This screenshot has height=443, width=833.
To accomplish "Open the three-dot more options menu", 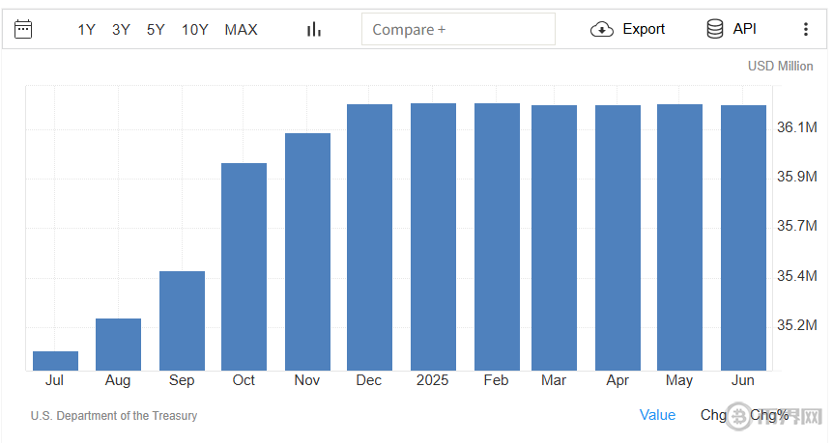I will pyautogui.click(x=806, y=29).
